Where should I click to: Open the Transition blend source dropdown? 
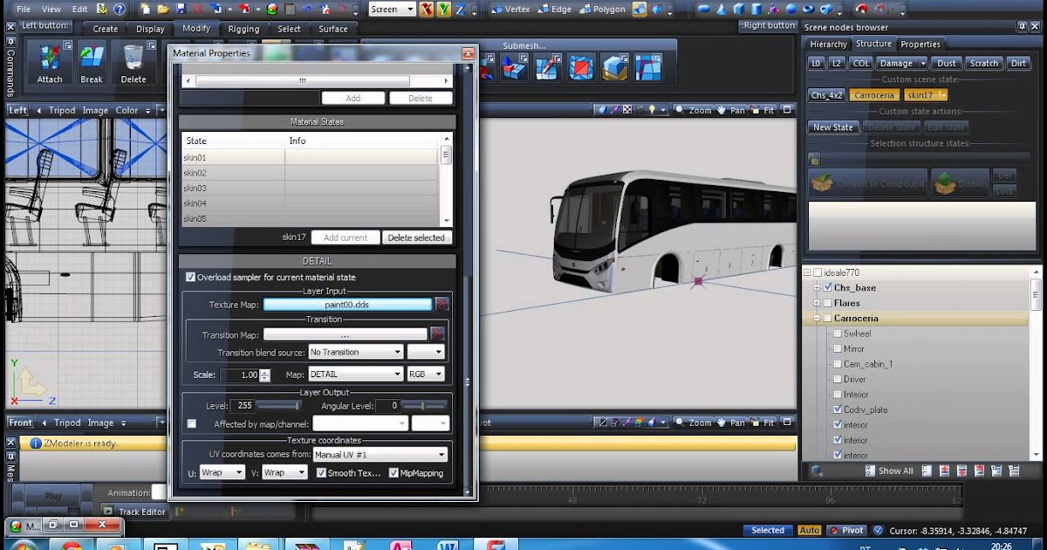(355, 351)
